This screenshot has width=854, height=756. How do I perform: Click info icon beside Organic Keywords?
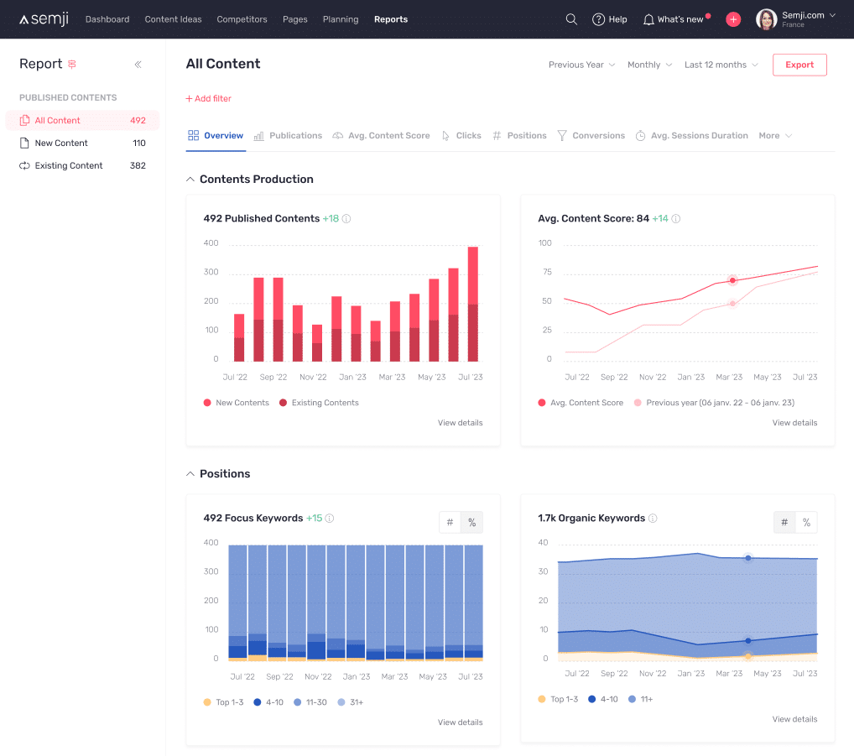[x=653, y=518]
